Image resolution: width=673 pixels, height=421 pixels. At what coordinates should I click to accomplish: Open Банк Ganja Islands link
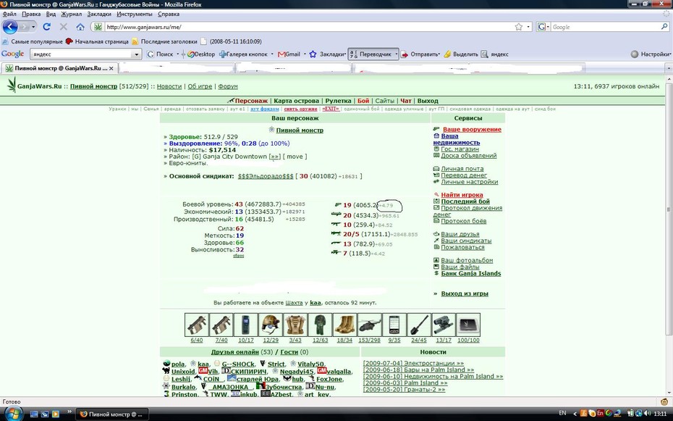[471, 274]
